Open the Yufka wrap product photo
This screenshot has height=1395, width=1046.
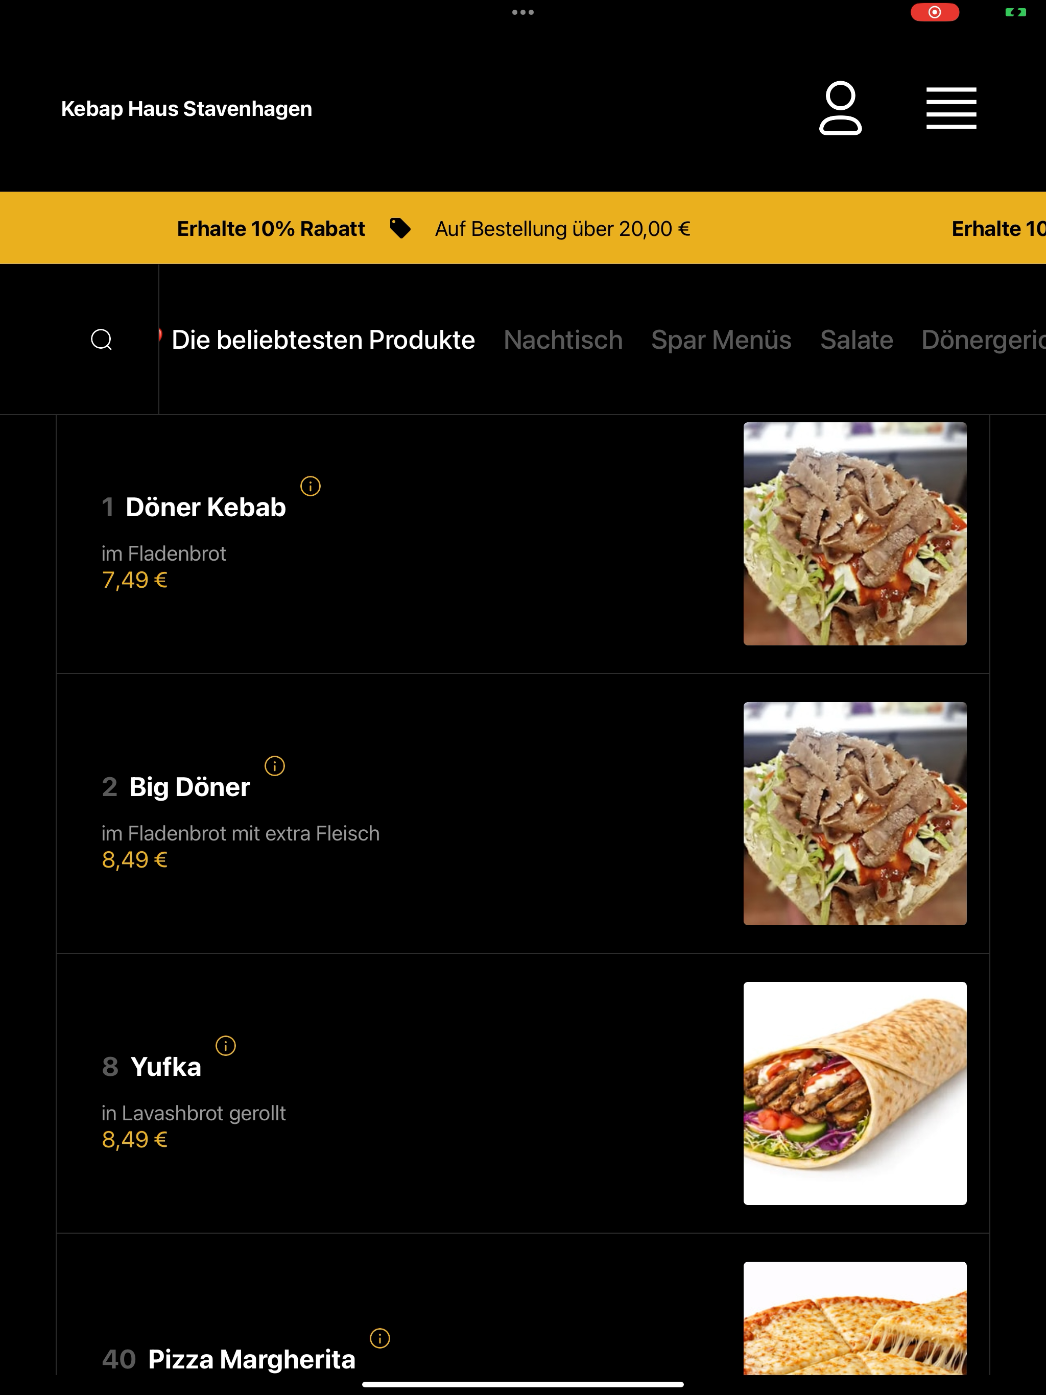(x=855, y=1094)
